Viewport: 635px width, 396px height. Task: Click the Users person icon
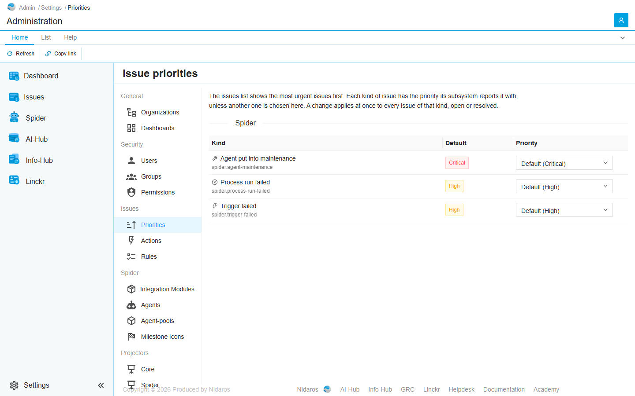[131, 161]
